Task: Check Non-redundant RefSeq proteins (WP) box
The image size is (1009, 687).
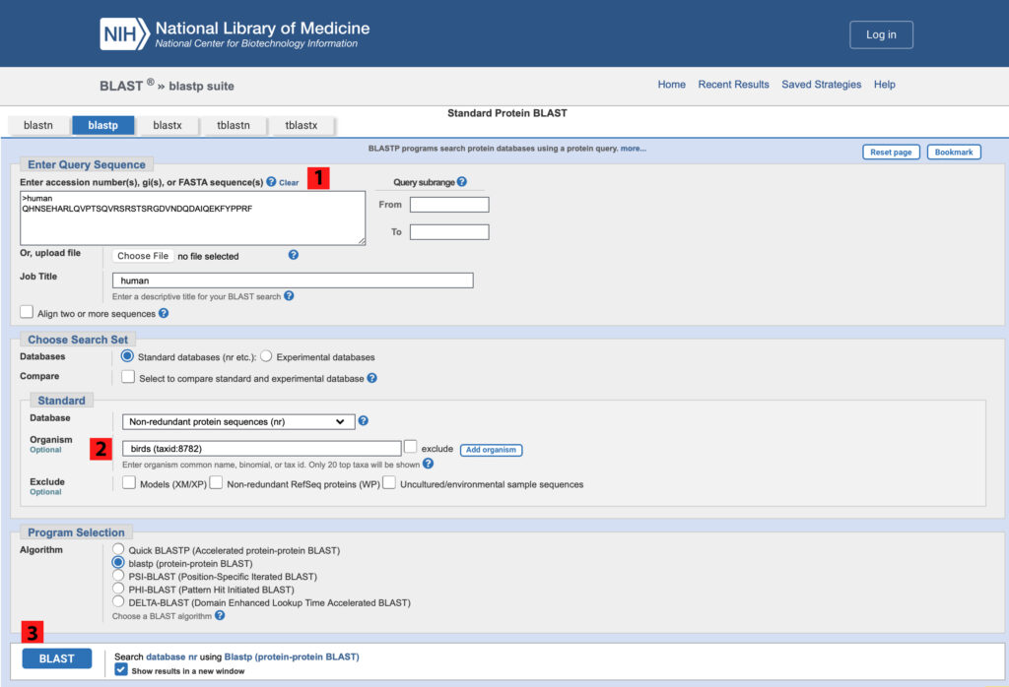Action: [216, 482]
